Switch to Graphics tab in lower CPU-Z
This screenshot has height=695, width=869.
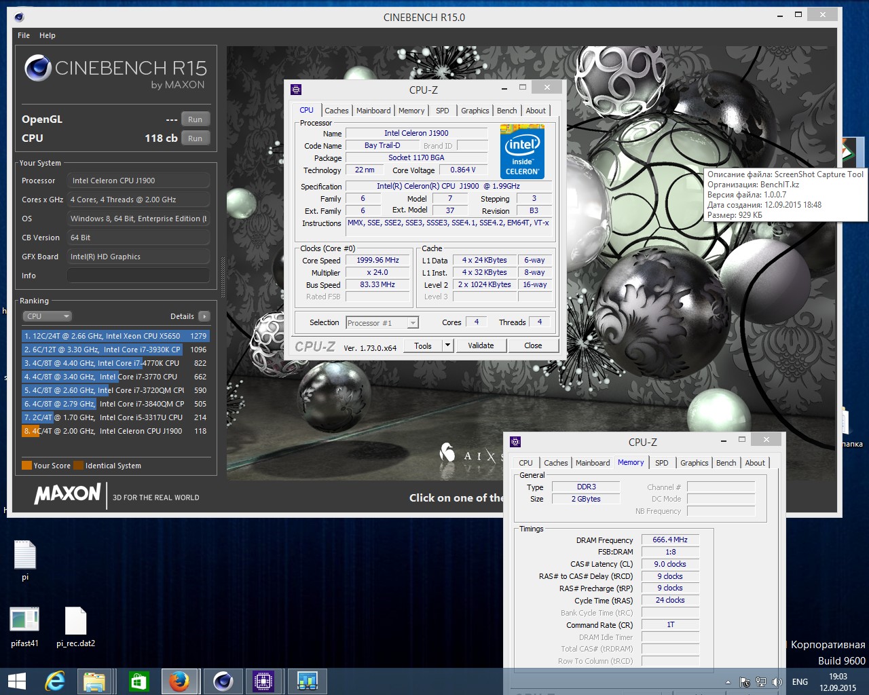click(695, 463)
